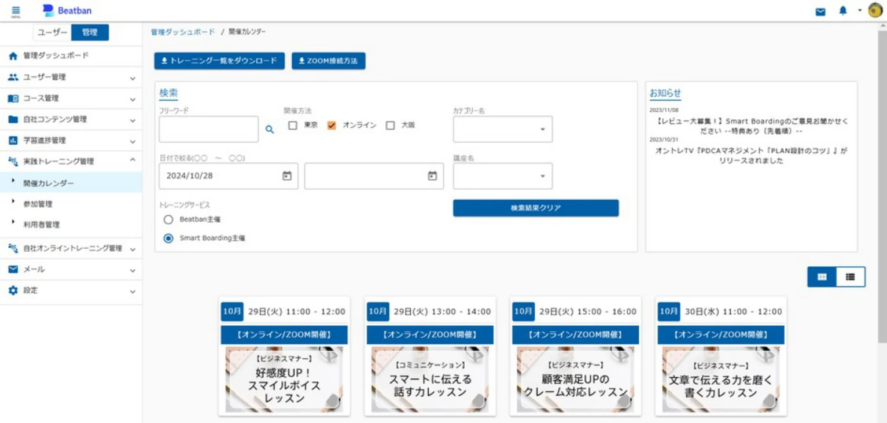
Task: Expand the 自社オンライントレーニング管理 chevron
Action: [x=133, y=249]
